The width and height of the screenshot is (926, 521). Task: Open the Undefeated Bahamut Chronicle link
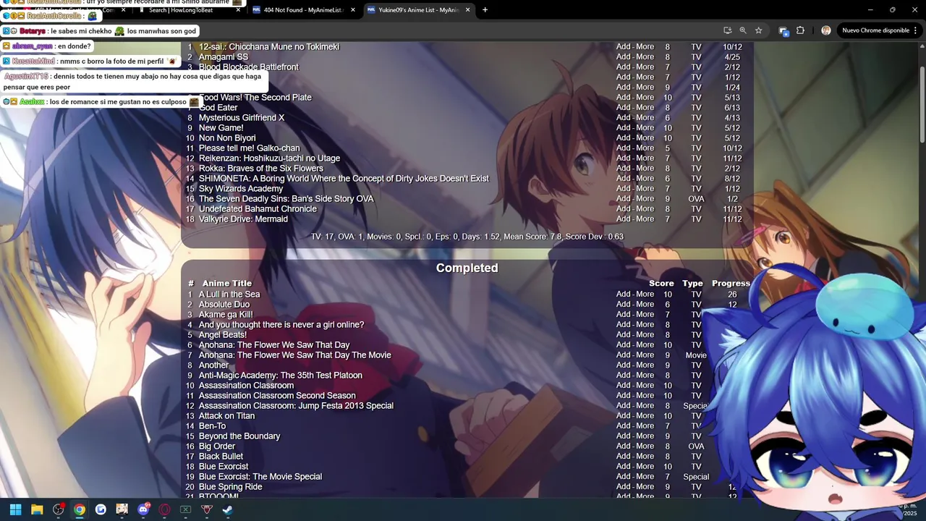(x=258, y=209)
